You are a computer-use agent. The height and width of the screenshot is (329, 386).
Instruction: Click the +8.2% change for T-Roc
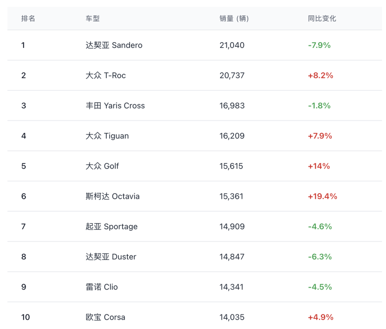coord(321,75)
